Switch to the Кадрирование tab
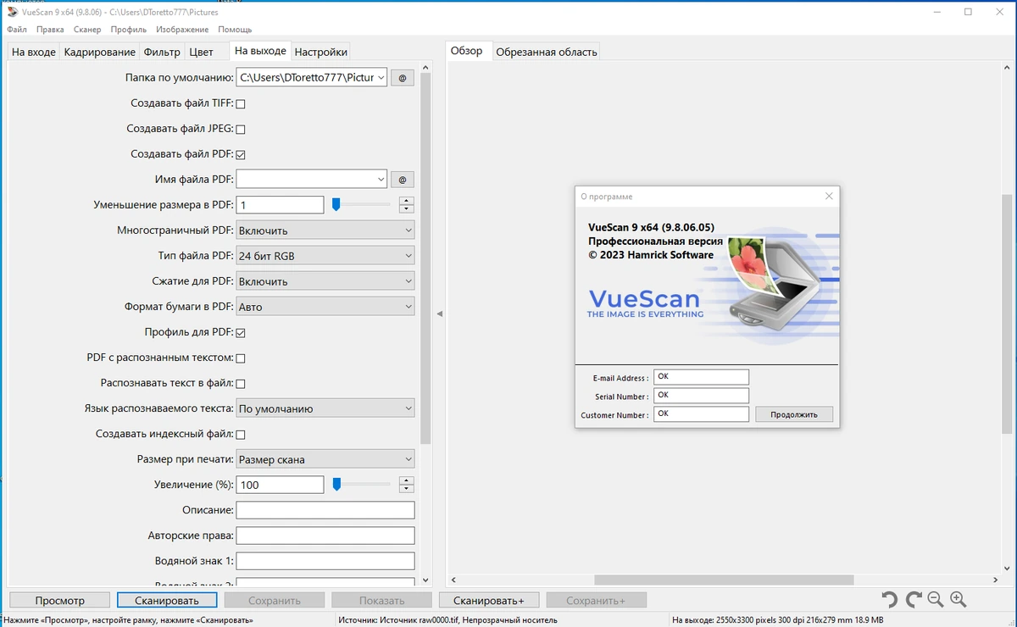The height and width of the screenshot is (627, 1017). [x=99, y=52]
